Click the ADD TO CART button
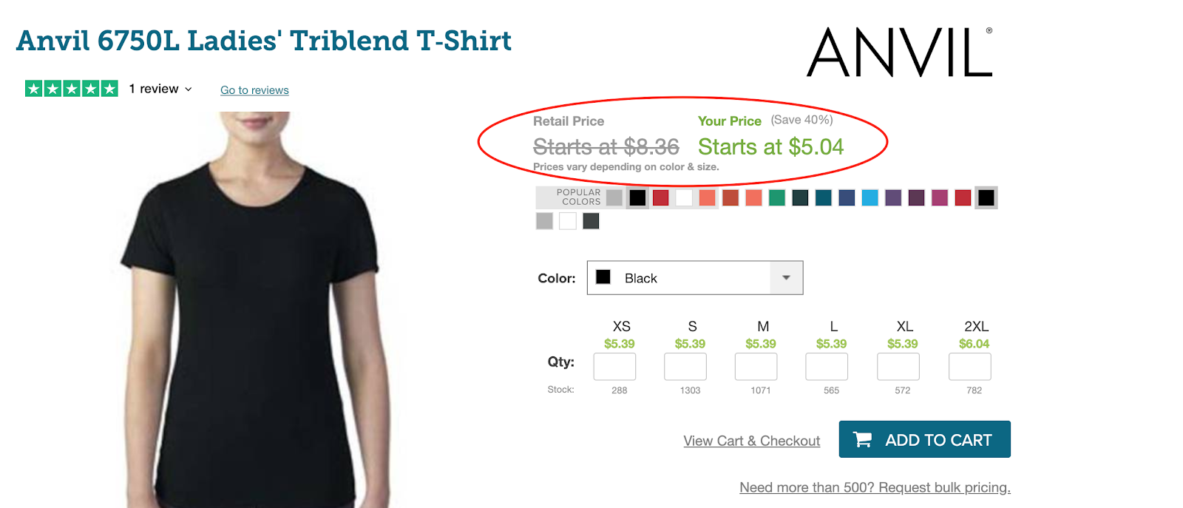Screen dimensions: 1183x508 tap(924, 439)
